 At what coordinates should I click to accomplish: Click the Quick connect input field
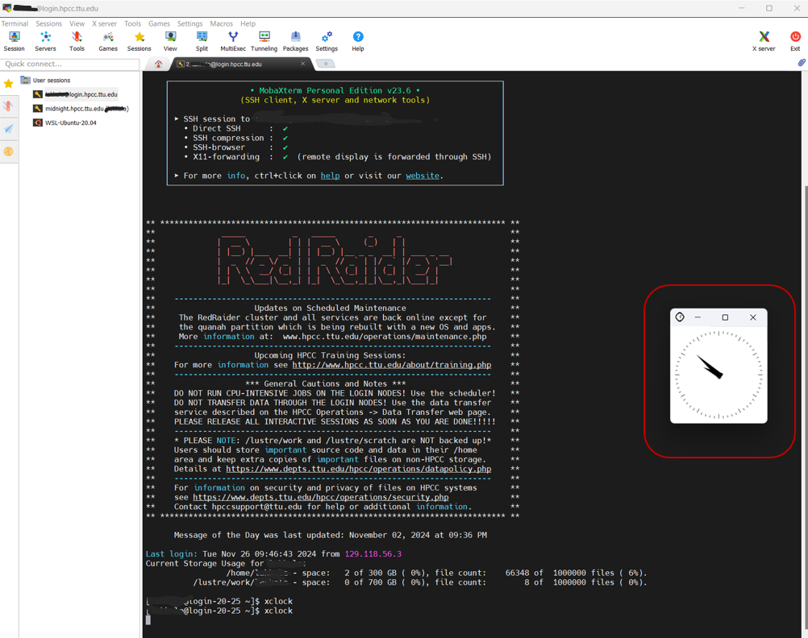click(70, 64)
